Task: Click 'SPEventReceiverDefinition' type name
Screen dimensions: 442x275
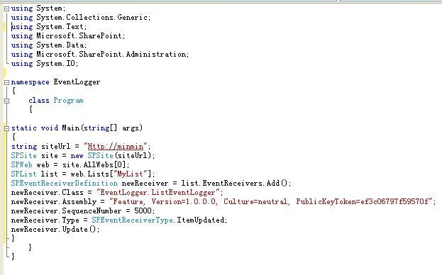Action: click(x=65, y=183)
